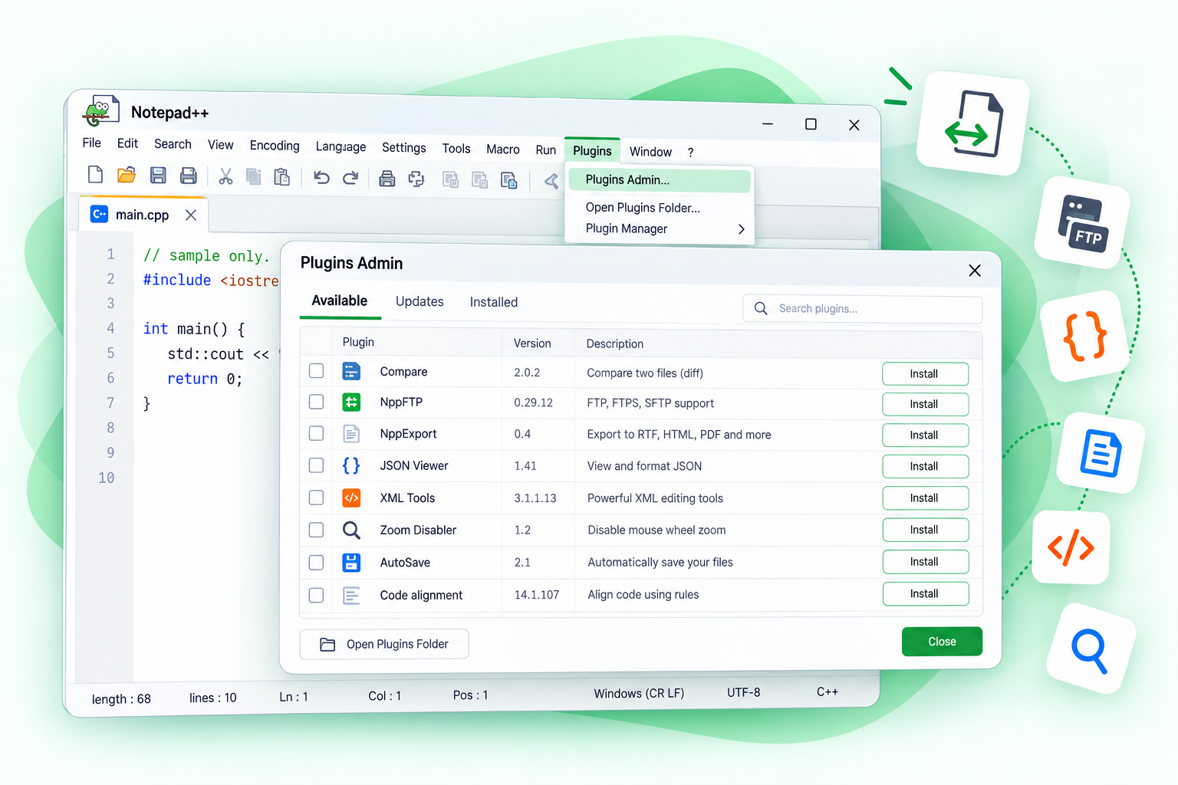Choose Plugins Admin... from the Plugins menu
Viewport: 1178px width, 785px height.
660,180
